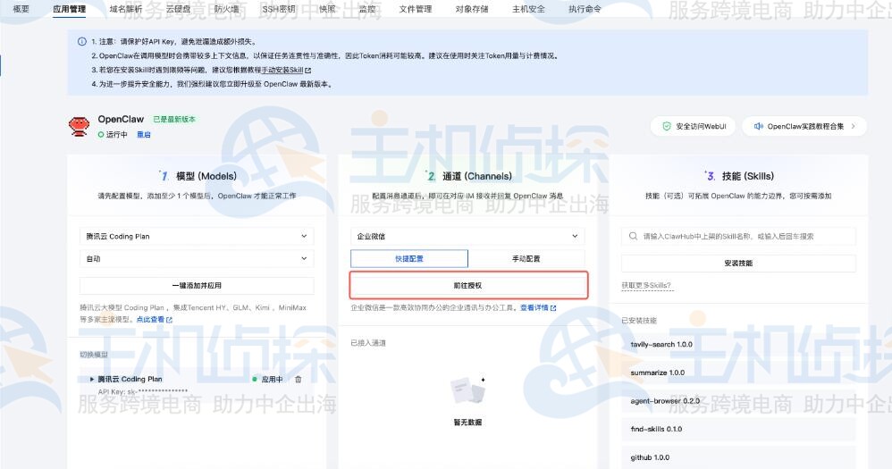Expand the 自动 model selection dropdown
Viewport: 892px width, 469px height.
(x=197, y=259)
